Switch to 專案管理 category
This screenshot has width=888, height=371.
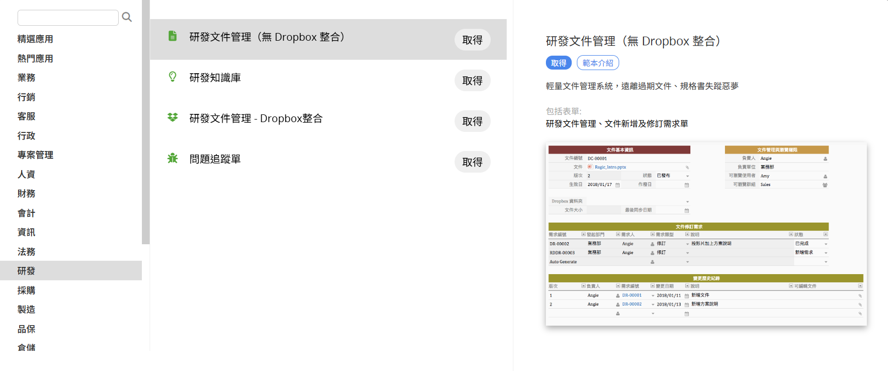35,155
